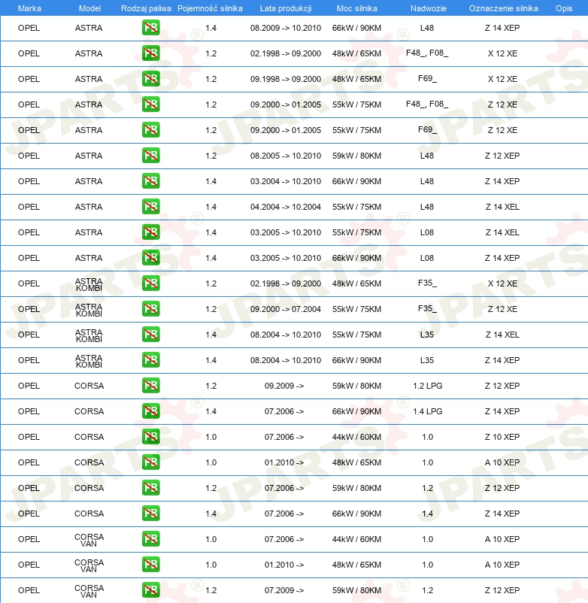This screenshot has height=603, width=588.
Task: Sort by the Lata produkcji column header
Action: point(285,8)
